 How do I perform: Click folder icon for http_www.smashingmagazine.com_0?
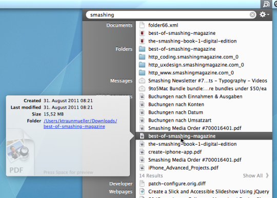coord(142,73)
